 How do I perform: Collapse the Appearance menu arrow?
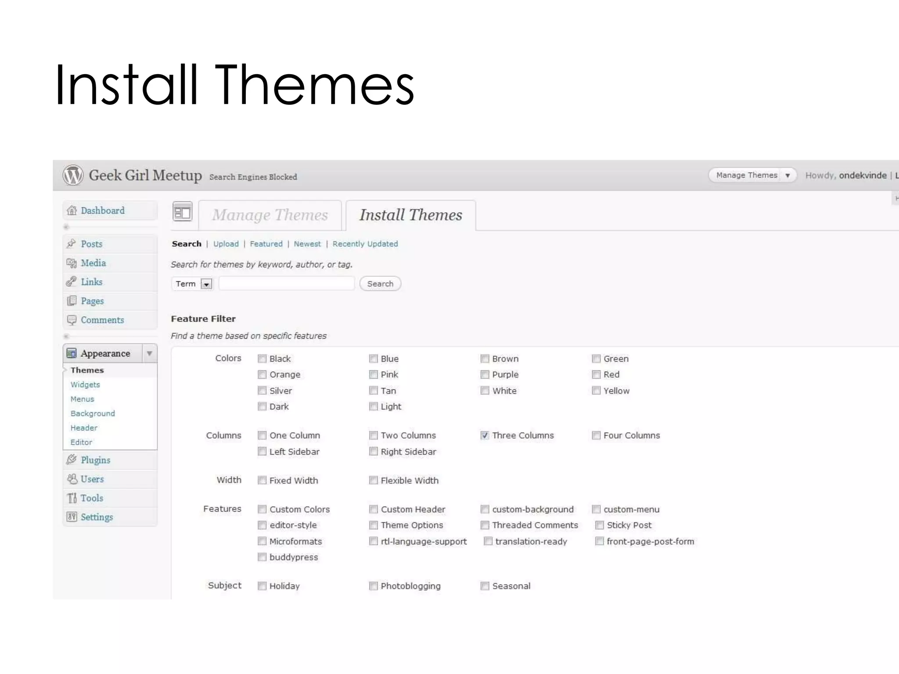pyautogui.click(x=149, y=354)
